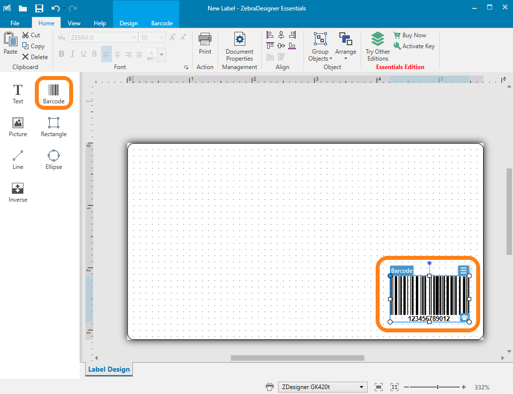Click the Buy Now button

[x=410, y=35]
